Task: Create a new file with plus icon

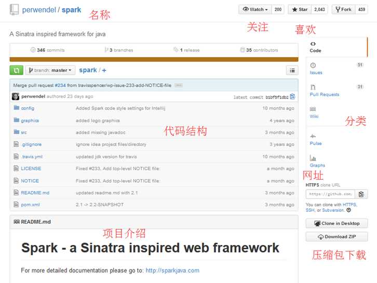Action: (x=104, y=70)
